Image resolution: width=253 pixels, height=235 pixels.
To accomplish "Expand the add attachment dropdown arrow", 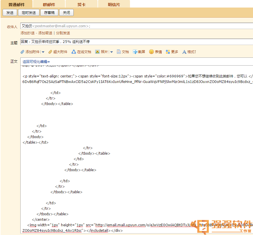I will 43,52.
